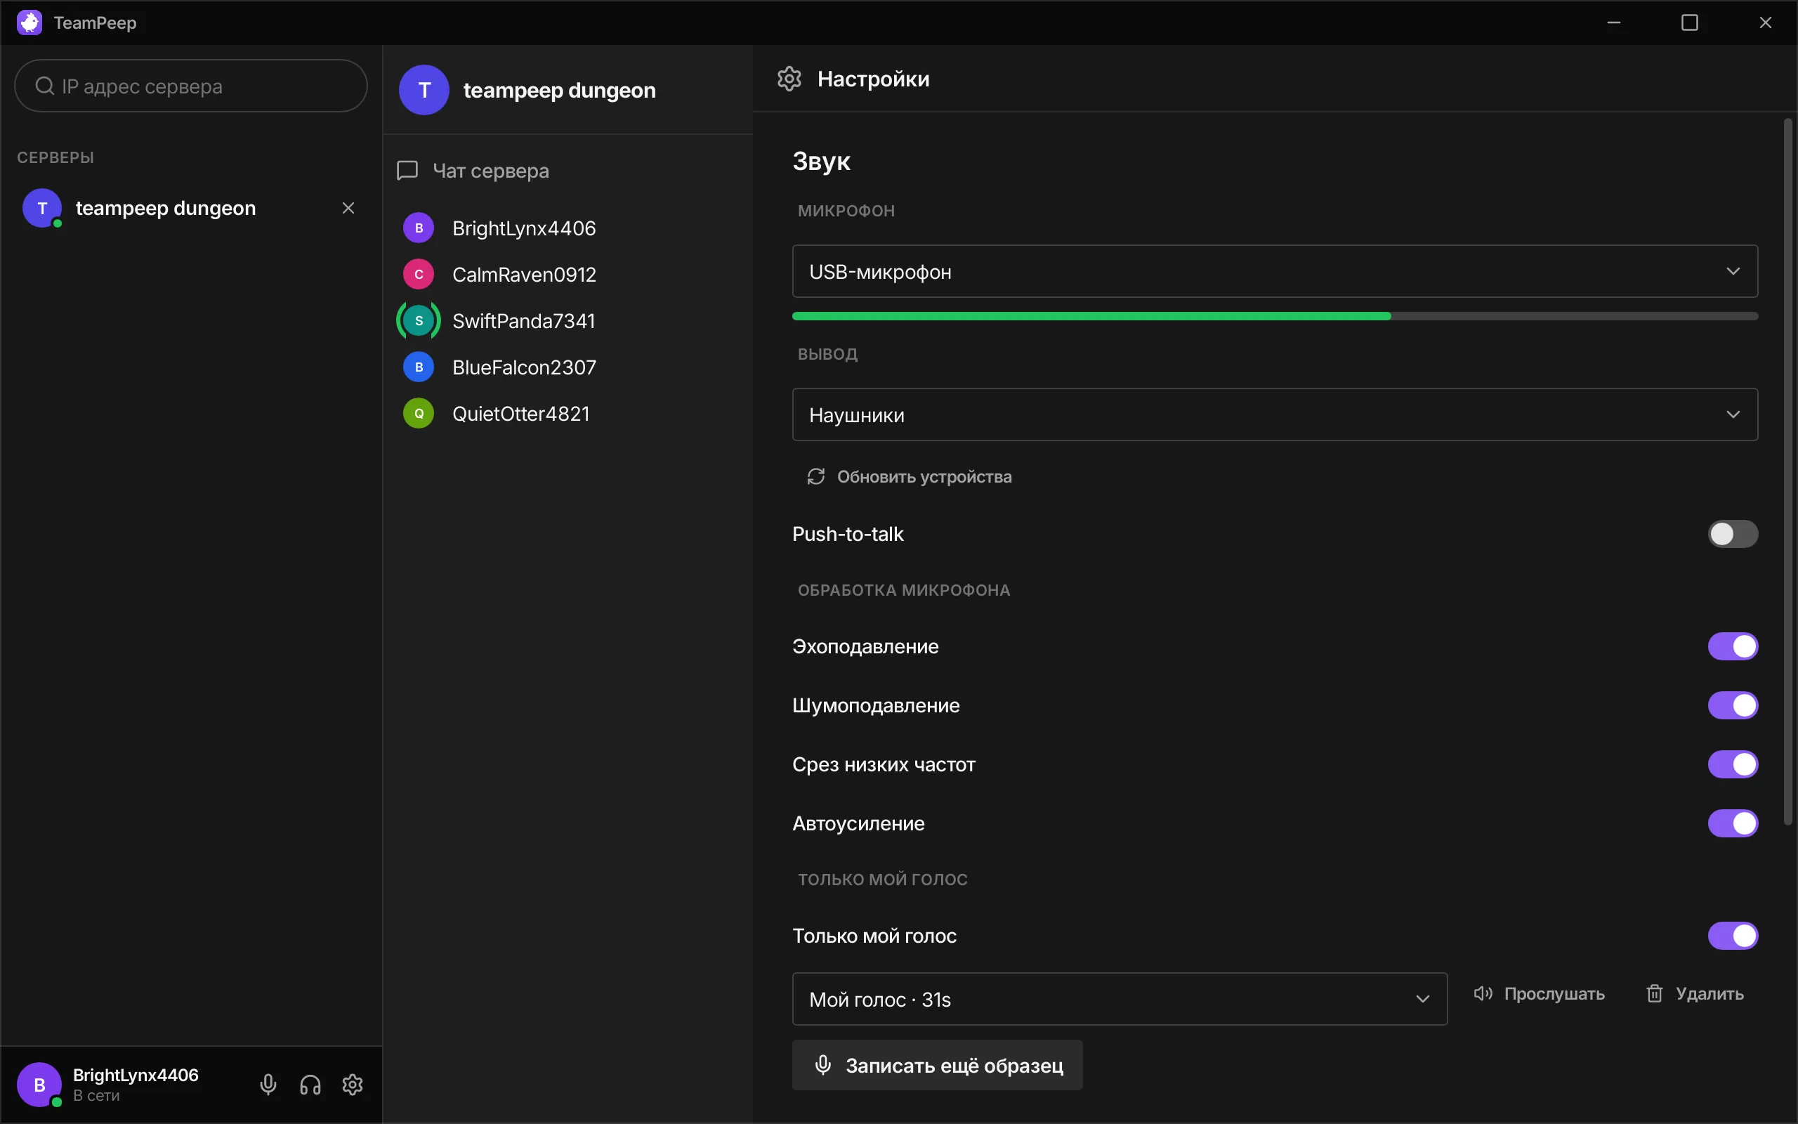Click the server header T avatar

coord(424,90)
